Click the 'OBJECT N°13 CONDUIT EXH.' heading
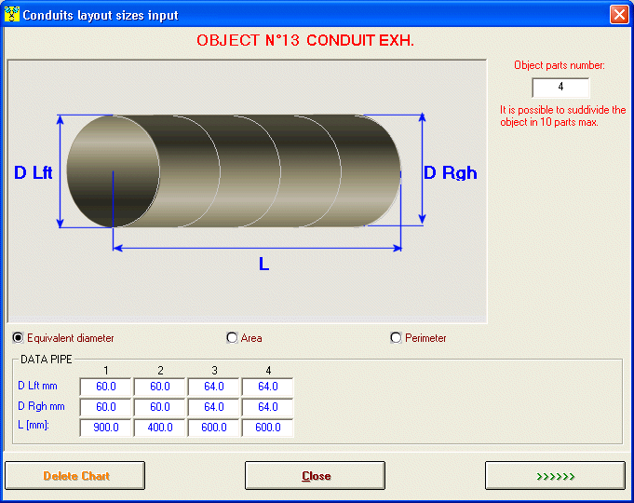634x503 pixels. pyautogui.click(x=305, y=40)
